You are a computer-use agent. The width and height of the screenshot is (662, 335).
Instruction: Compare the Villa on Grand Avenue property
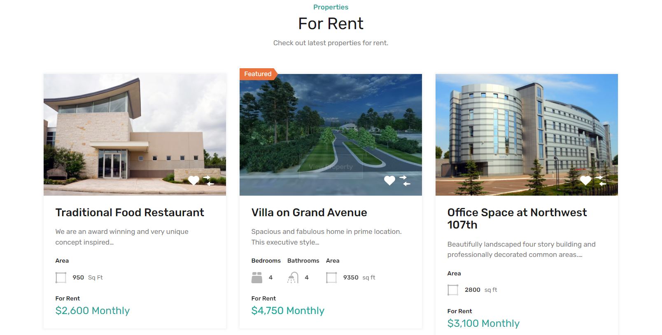(405, 180)
